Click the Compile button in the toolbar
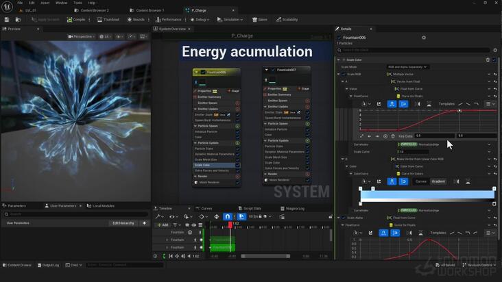Viewport: 502px width, 282px height. click(x=76, y=19)
